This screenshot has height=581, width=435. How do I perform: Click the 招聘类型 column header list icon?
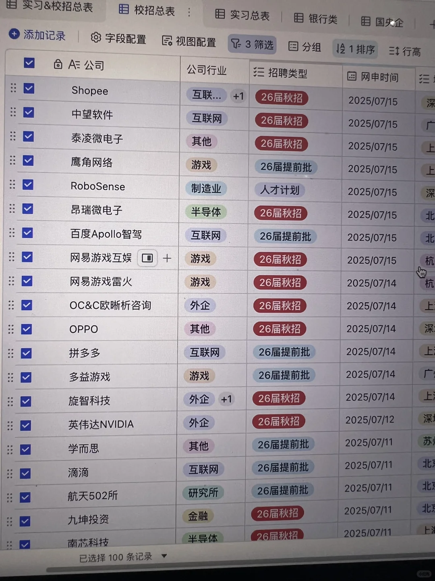[259, 72]
